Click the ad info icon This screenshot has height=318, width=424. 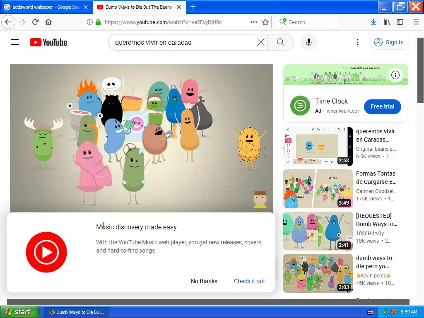395,75
